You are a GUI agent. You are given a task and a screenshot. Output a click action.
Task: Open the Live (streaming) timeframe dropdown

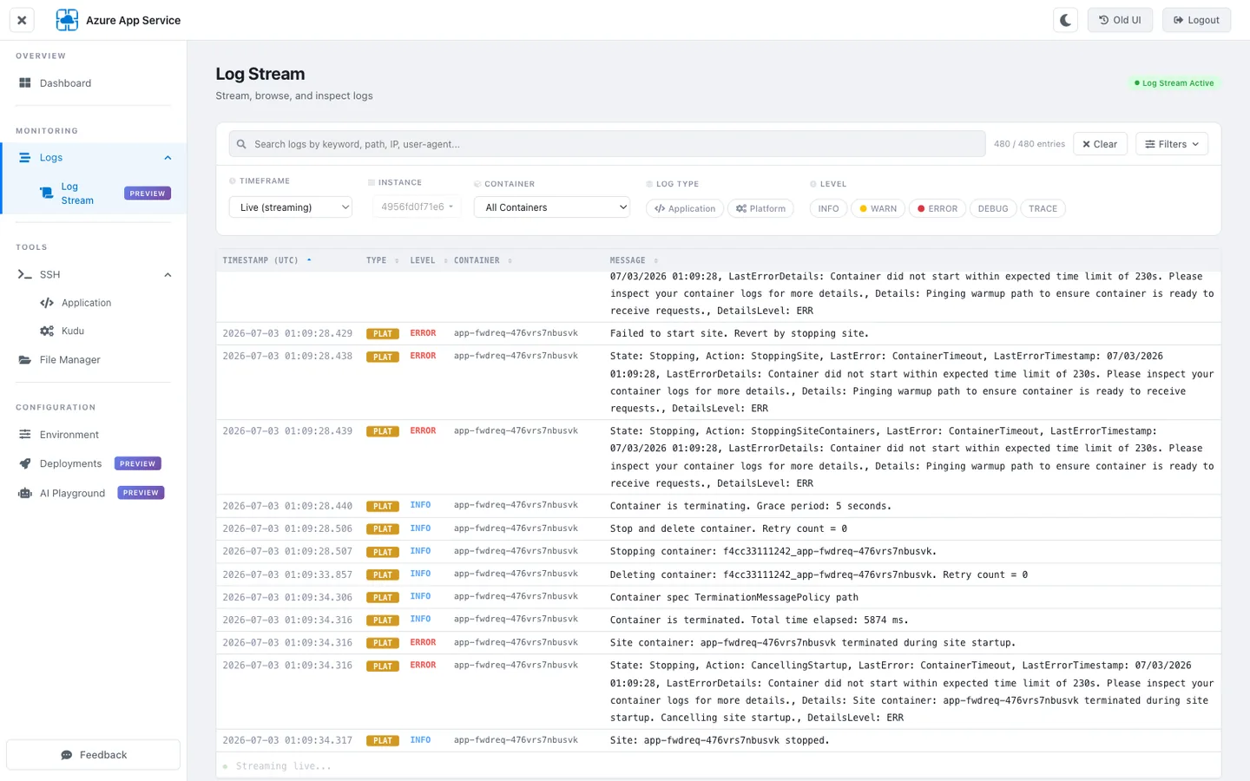point(291,207)
